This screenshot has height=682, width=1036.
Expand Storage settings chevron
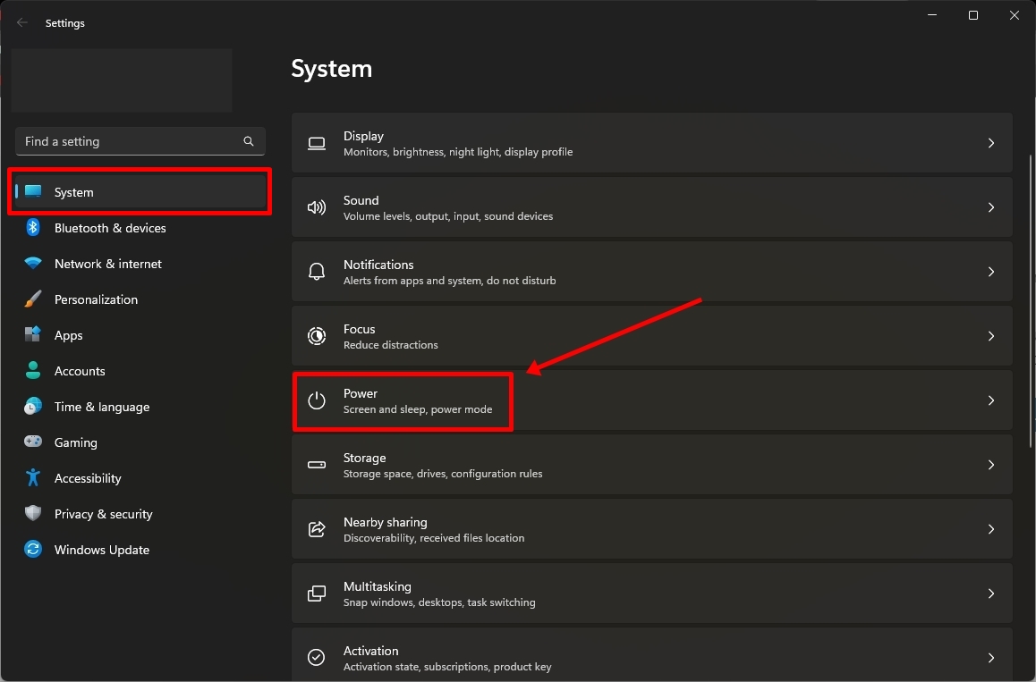991,465
